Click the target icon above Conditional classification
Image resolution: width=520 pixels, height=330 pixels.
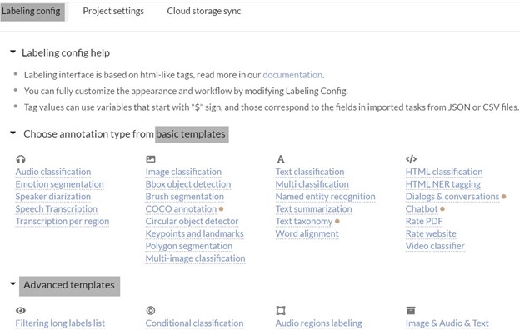[151, 311]
